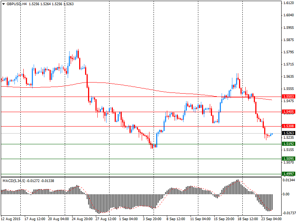Click the 1.5475 price scale value

coord(289,101)
